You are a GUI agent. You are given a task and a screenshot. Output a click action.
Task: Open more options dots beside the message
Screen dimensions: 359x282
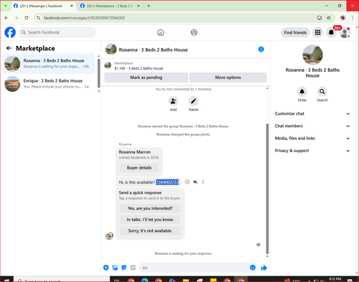pyautogui.click(x=203, y=182)
